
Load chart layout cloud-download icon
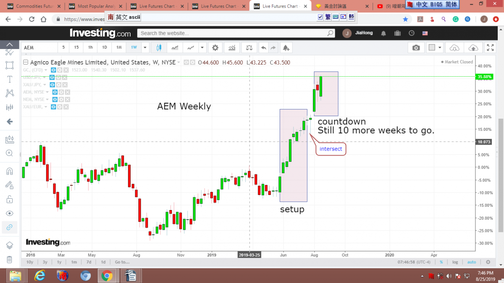coord(454,48)
